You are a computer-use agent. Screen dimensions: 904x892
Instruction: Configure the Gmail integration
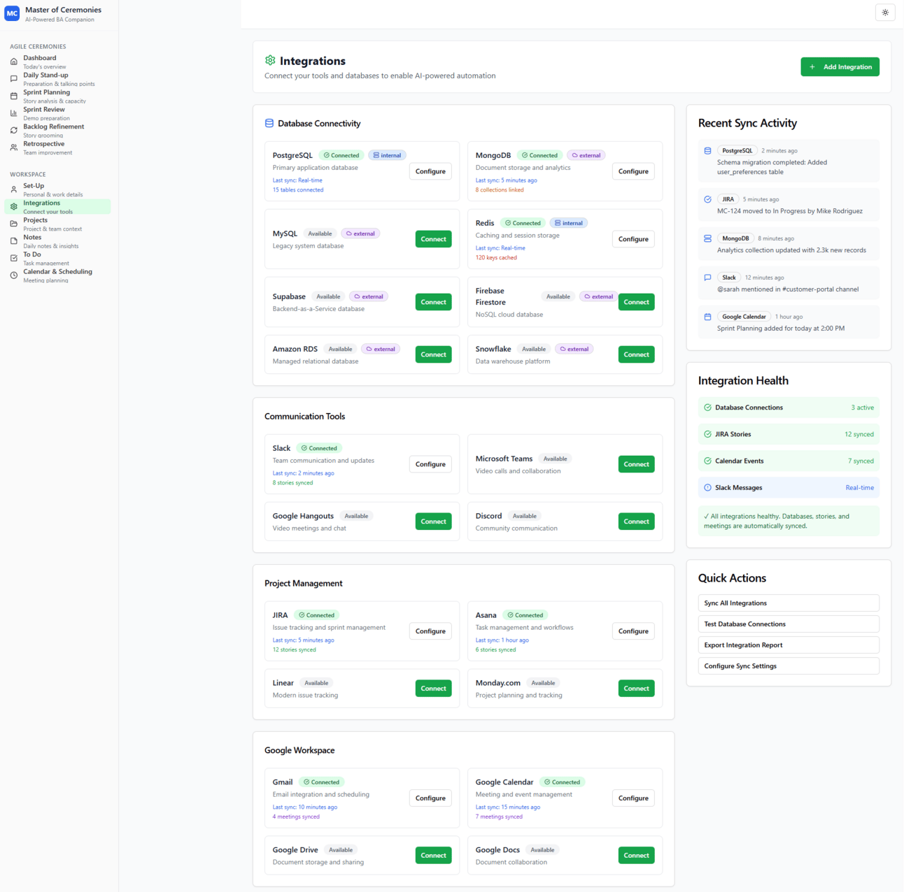click(x=430, y=798)
